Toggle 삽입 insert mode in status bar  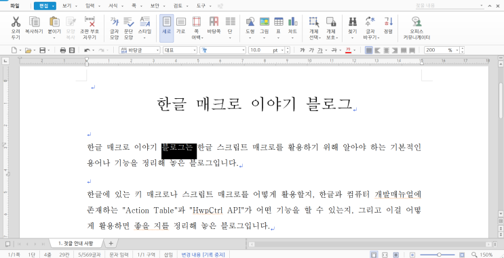pyautogui.click(x=168, y=255)
